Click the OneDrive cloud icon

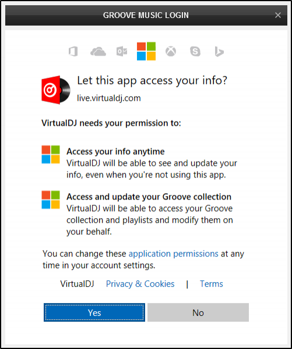coord(98,52)
